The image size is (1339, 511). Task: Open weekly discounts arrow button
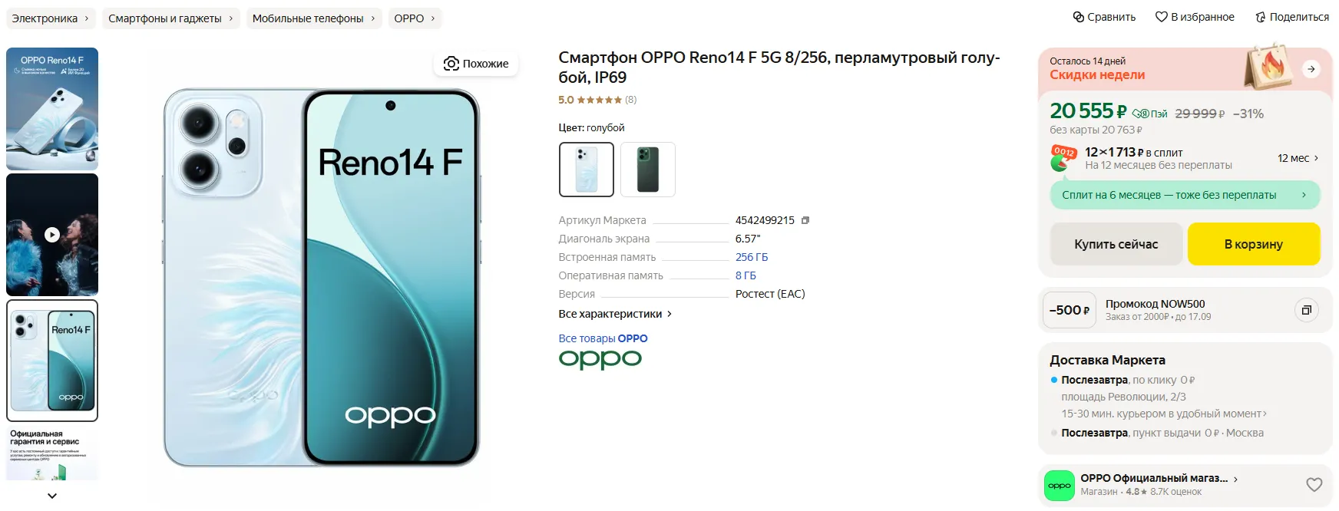[x=1311, y=69]
